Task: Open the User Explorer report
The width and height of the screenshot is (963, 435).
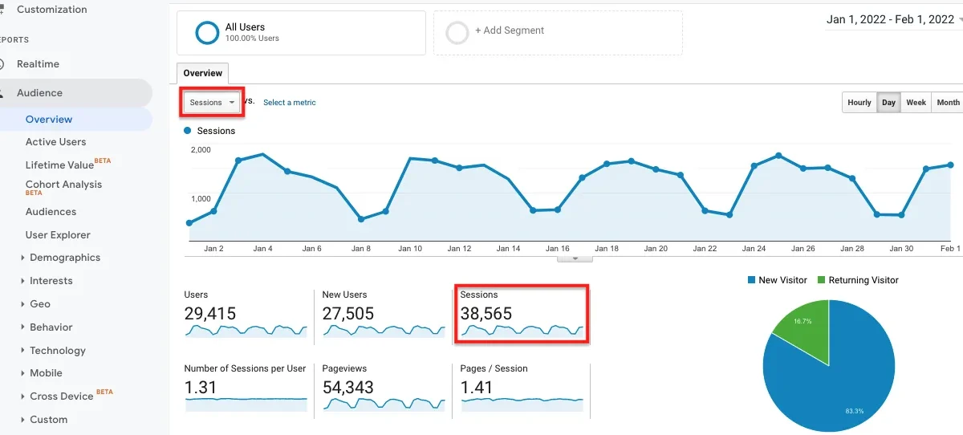Action: point(58,235)
